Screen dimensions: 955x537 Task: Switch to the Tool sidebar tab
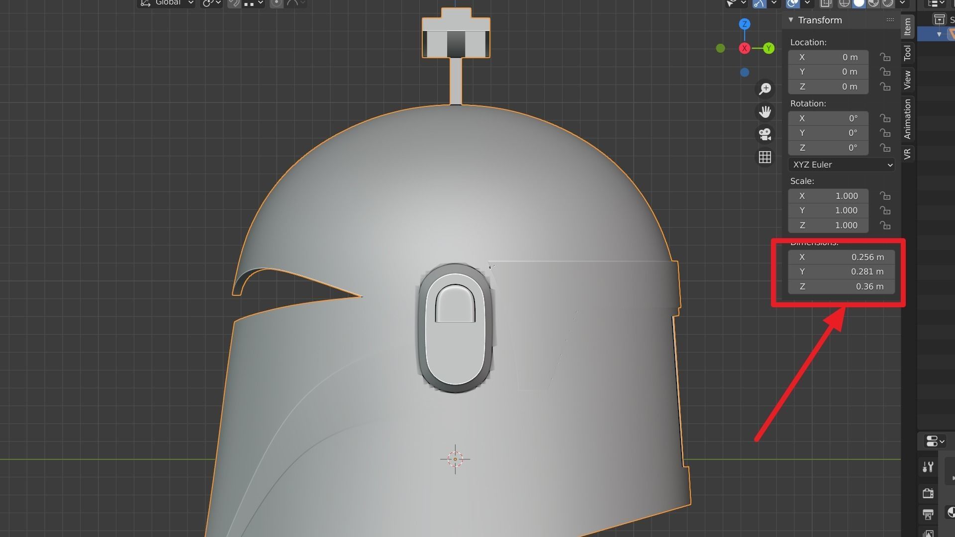[x=908, y=52]
